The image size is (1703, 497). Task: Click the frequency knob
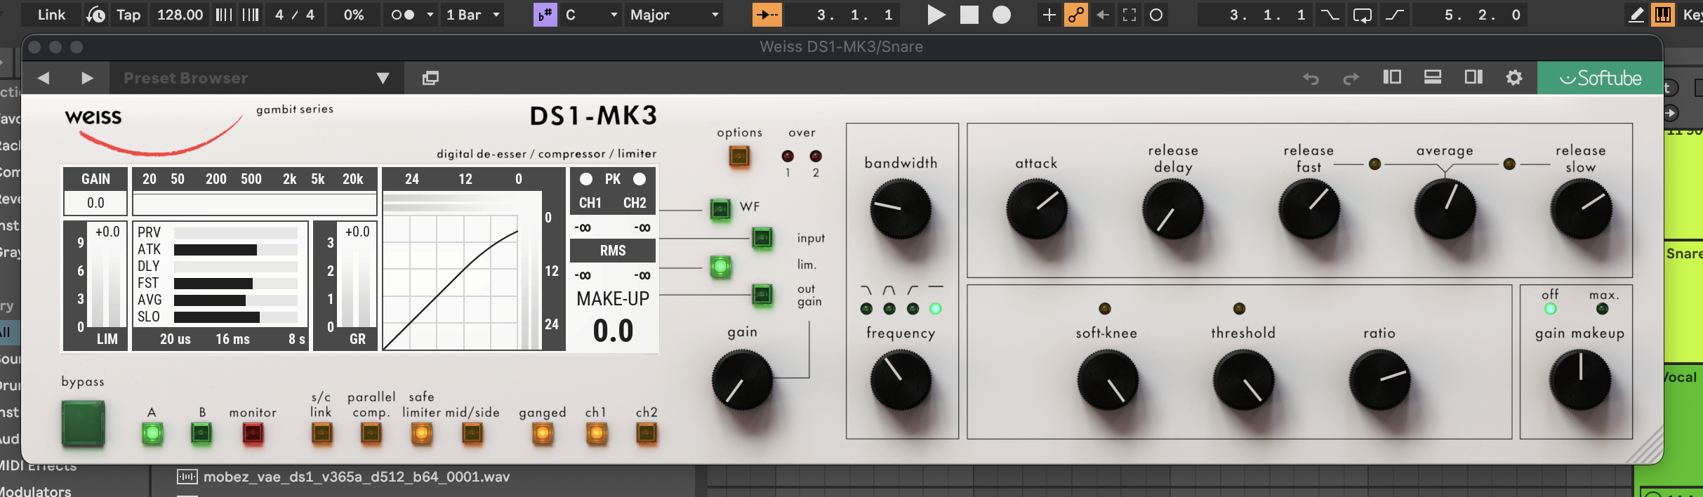pos(901,380)
